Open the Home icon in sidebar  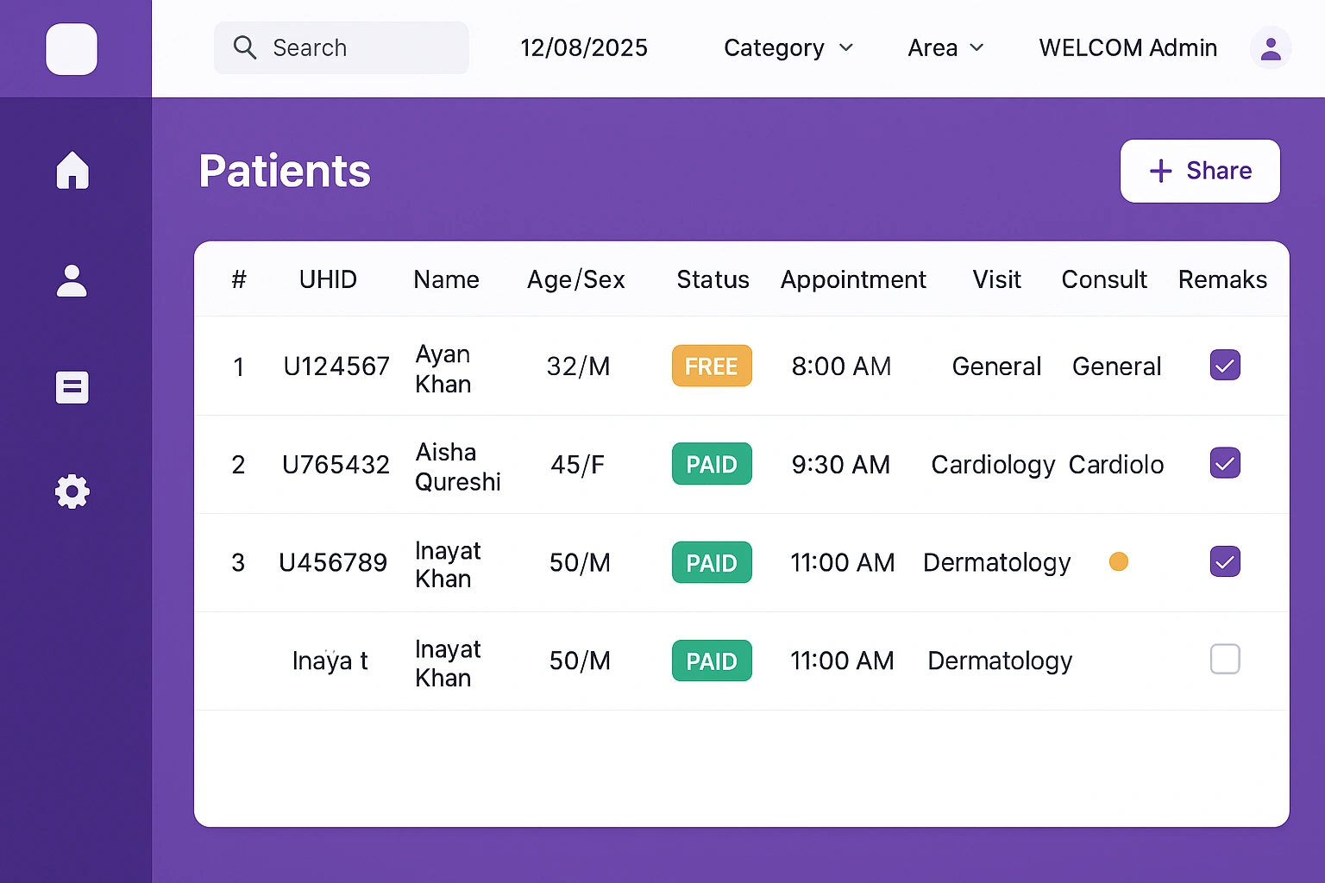72,170
